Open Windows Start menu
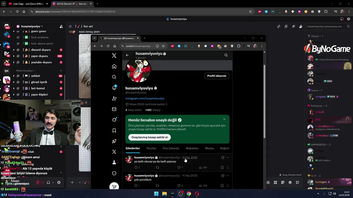 156,194
